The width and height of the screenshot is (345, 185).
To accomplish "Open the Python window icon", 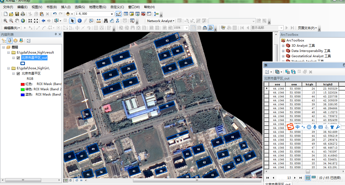I will click(149, 14).
